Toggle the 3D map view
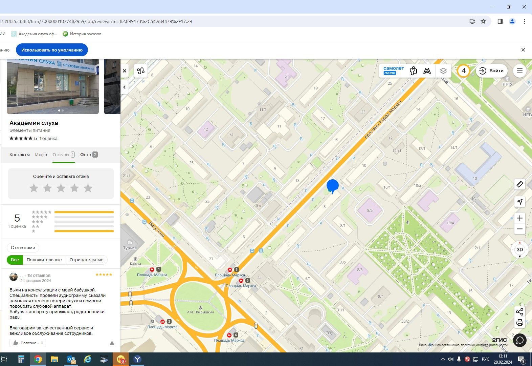The height and width of the screenshot is (366, 532). [519, 250]
